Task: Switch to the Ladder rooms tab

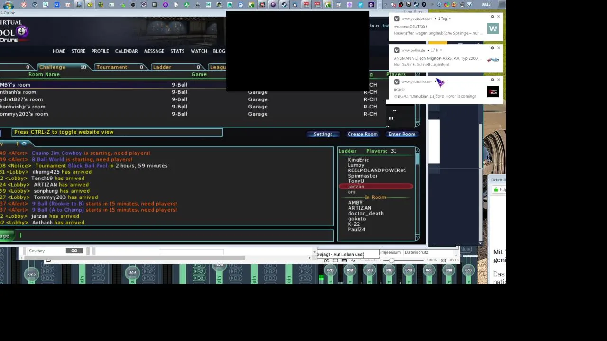Action: (177, 67)
